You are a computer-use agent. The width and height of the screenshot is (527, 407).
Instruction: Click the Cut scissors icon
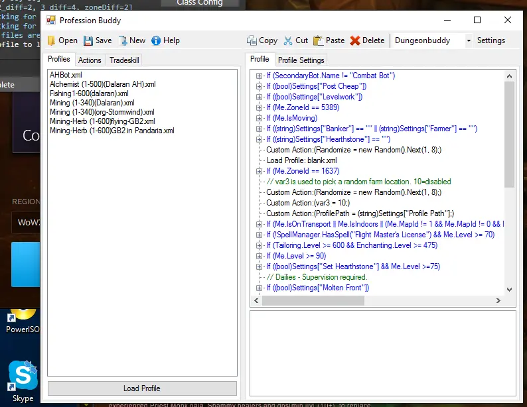tap(288, 40)
